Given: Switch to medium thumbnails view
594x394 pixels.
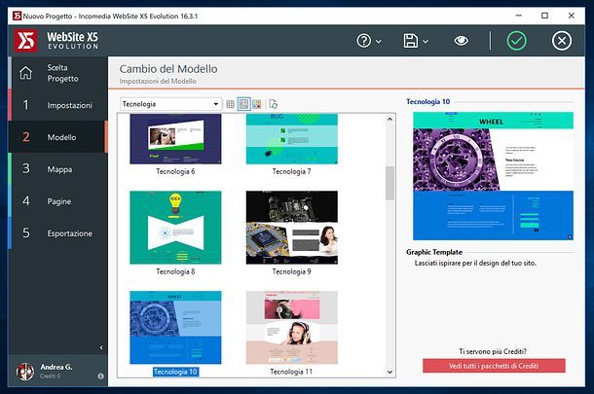Looking at the screenshot, I should pos(244,104).
